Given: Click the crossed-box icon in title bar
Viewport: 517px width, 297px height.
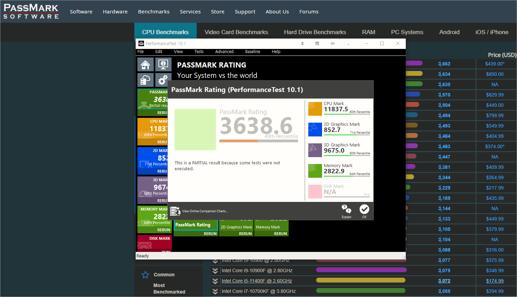Looking at the screenshot, I should pyautogui.click(x=317, y=43).
